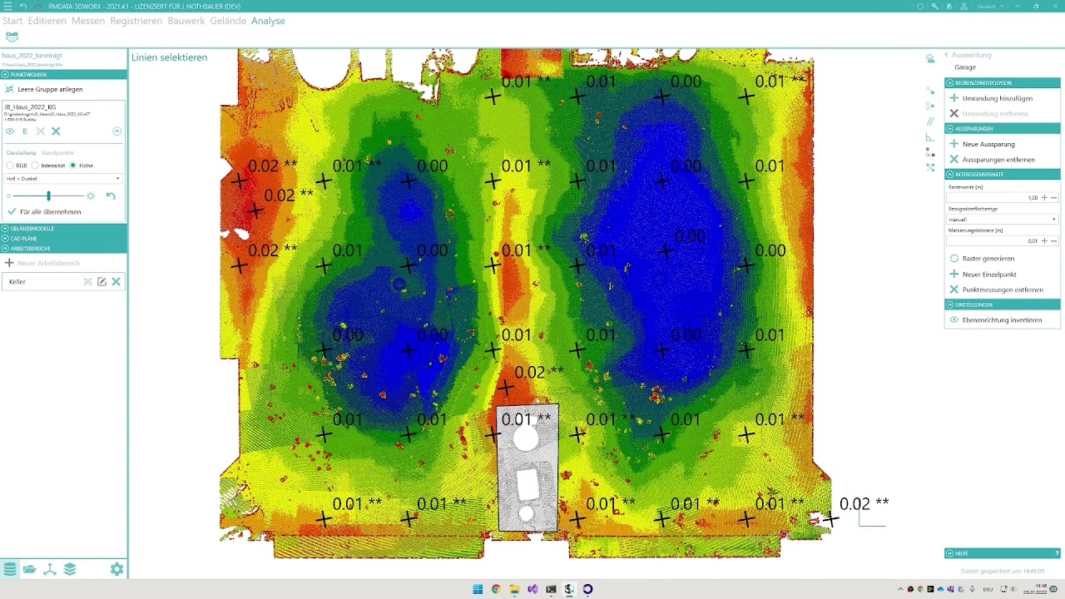Delete the Keller work area

tap(116, 282)
